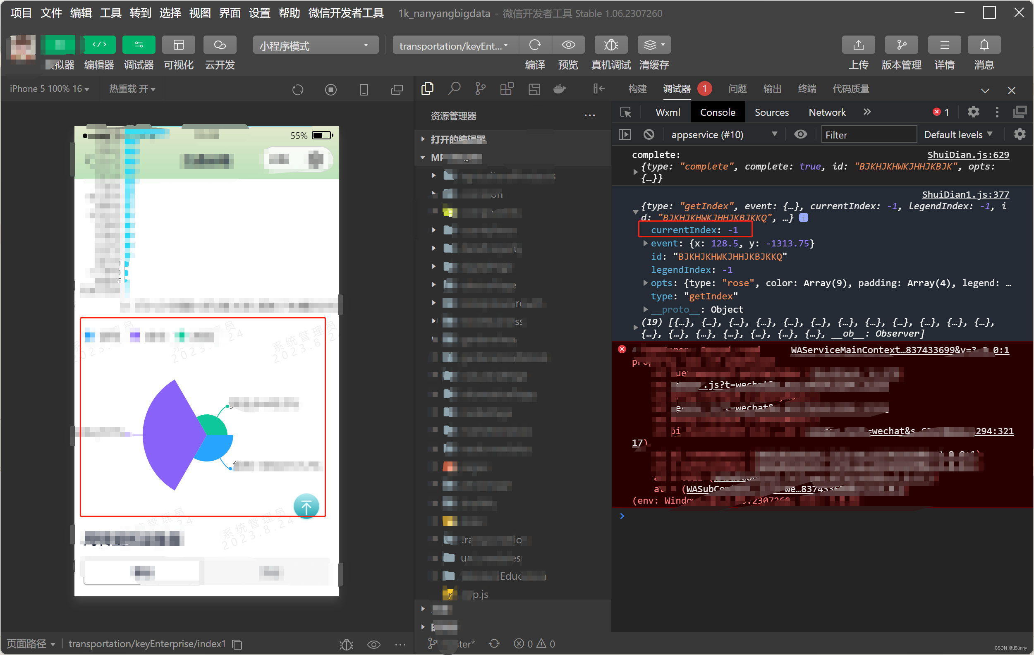This screenshot has height=655, width=1034.
Task: Open the ShuiDian1.js:377 source link
Action: 965,194
